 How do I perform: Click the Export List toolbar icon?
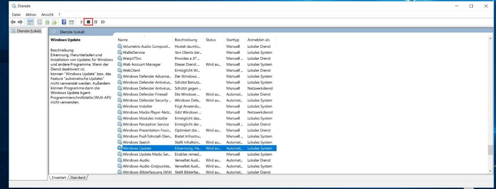[x=54, y=22]
